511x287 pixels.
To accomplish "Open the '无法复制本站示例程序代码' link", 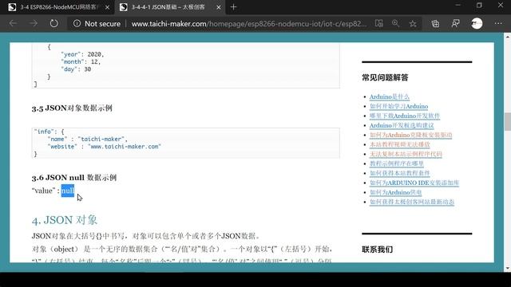I will (406, 154).
